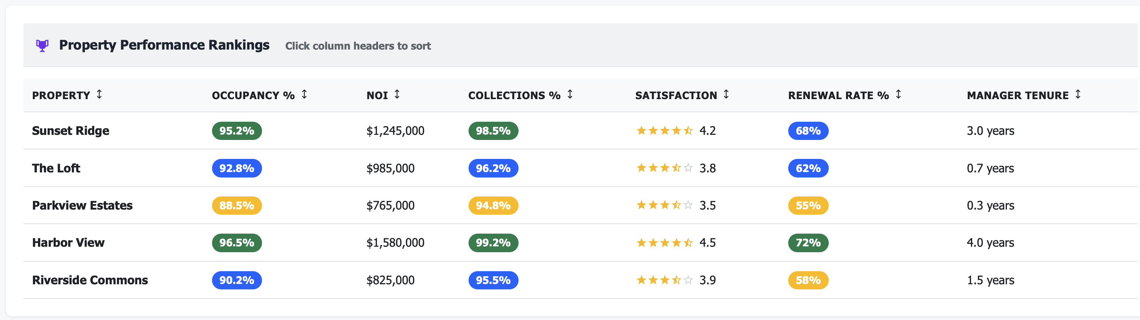Sort by MANAGER TENURE header label

tap(1018, 95)
